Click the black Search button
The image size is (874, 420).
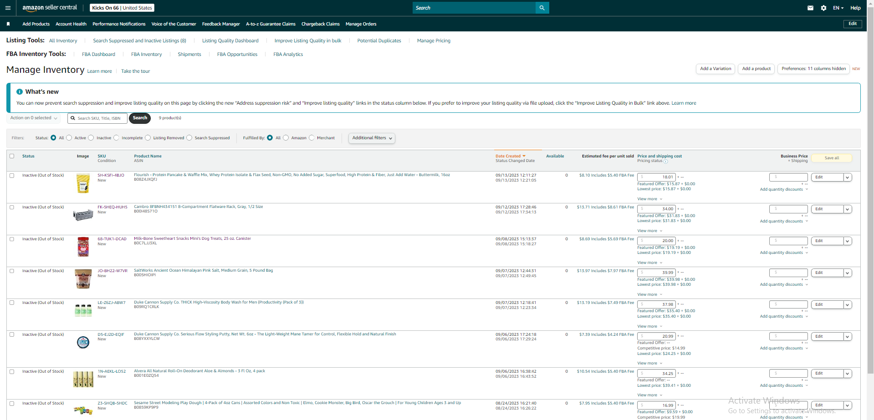pyautogui.click(x=140, y=118)
